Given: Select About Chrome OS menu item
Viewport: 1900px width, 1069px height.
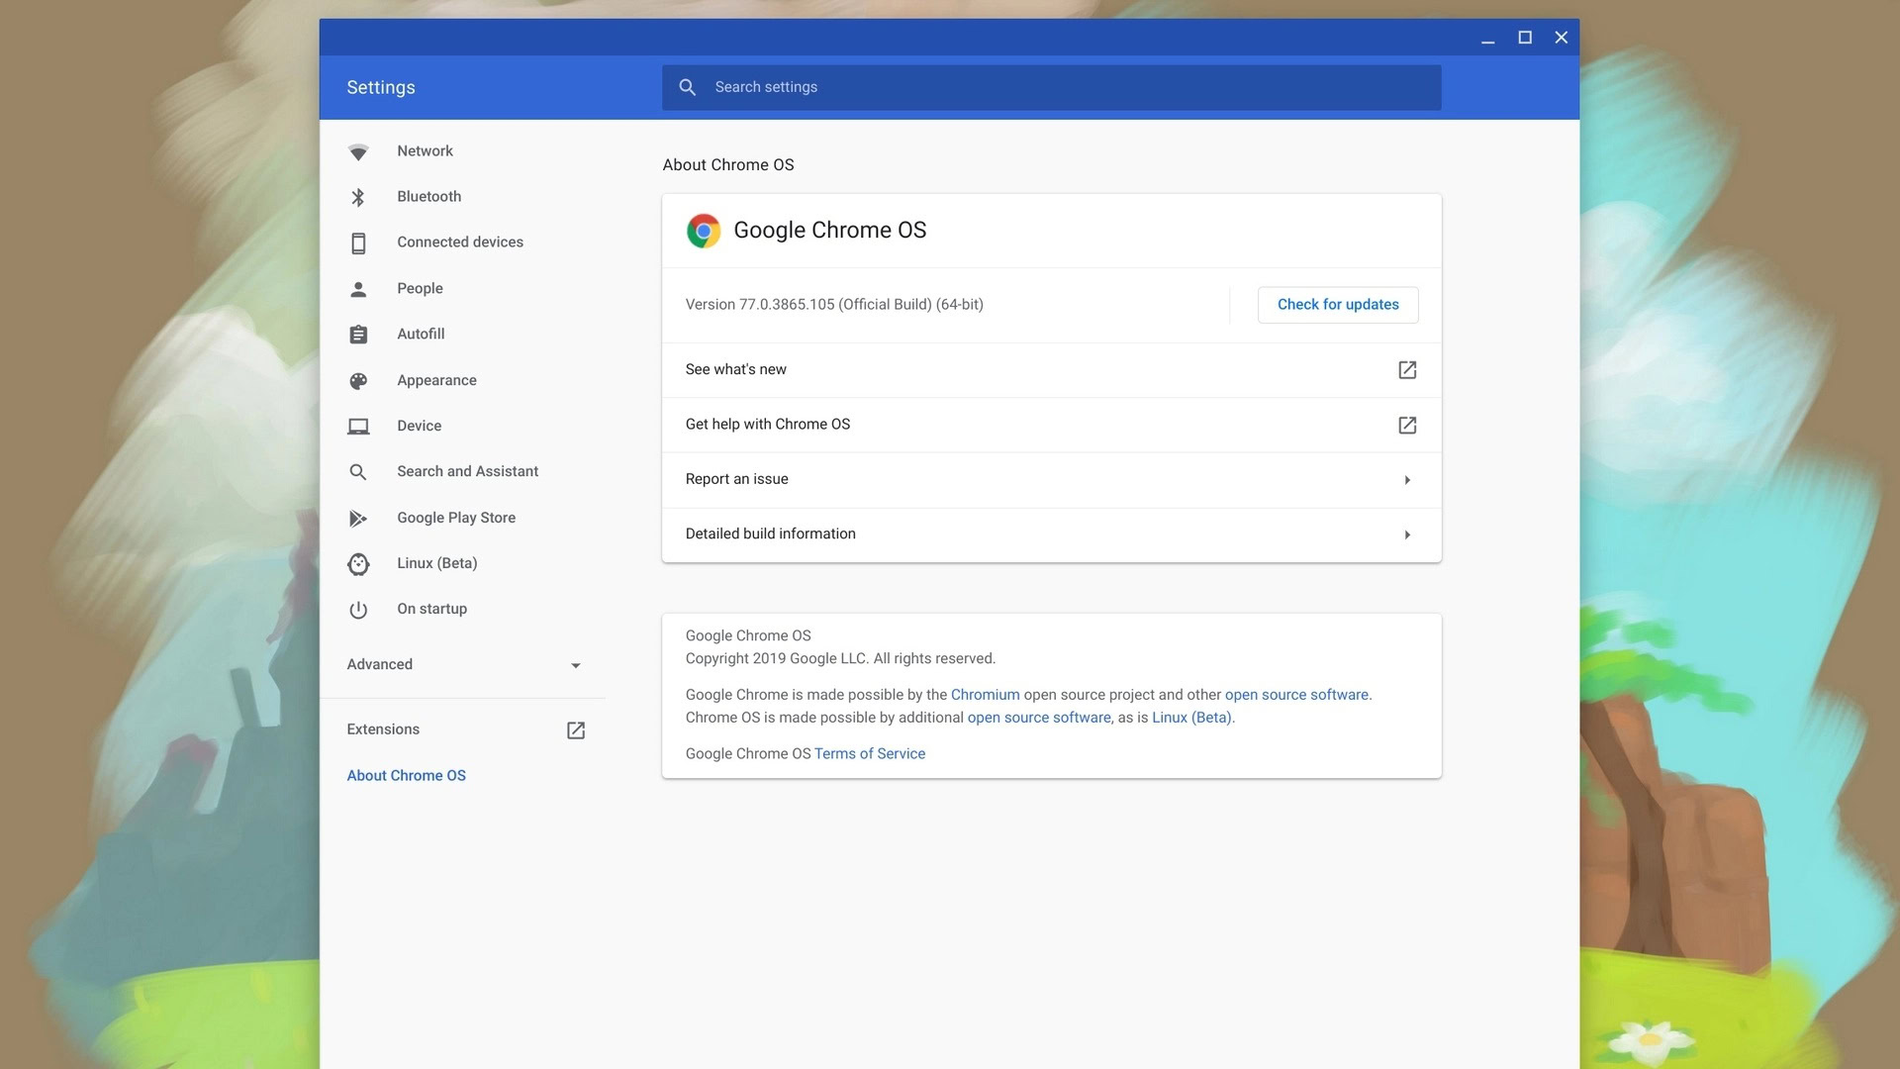Looking at the screenshot, I should tap(406, 775).
